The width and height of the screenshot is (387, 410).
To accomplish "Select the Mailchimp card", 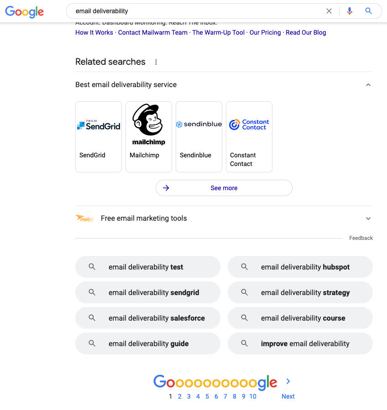I will [148, 136].
